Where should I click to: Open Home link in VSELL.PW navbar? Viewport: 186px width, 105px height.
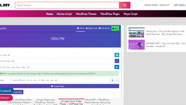click(x=81, y=28)
